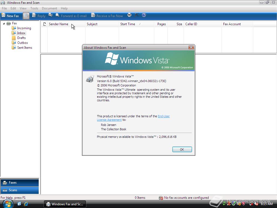Click the Delete icon in the toolbar

(x=137, y=15)
